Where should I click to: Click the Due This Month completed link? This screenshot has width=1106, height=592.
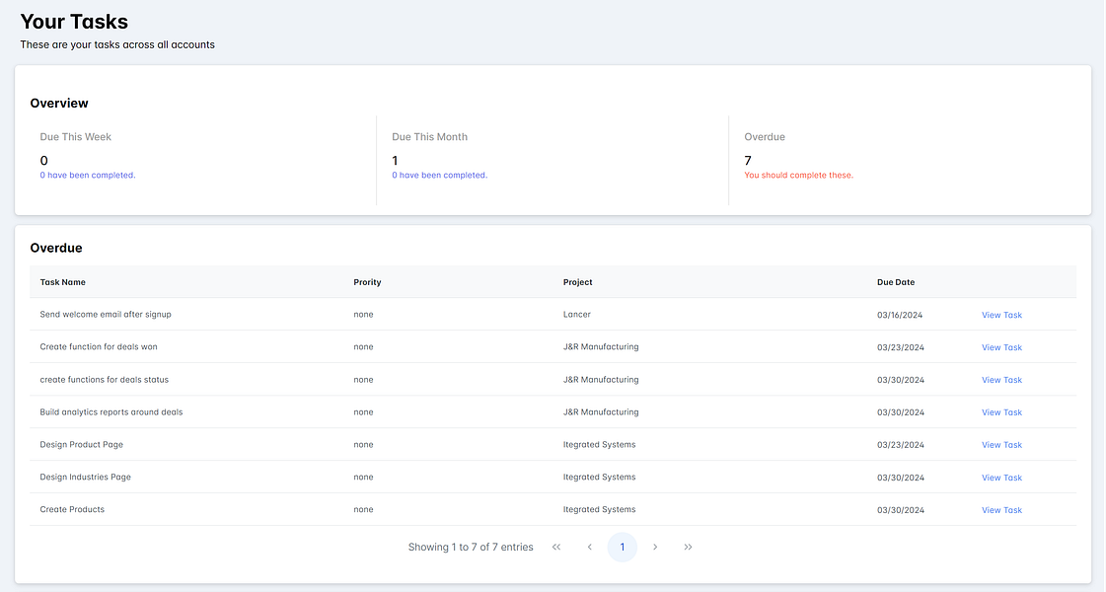coord(439,175)
